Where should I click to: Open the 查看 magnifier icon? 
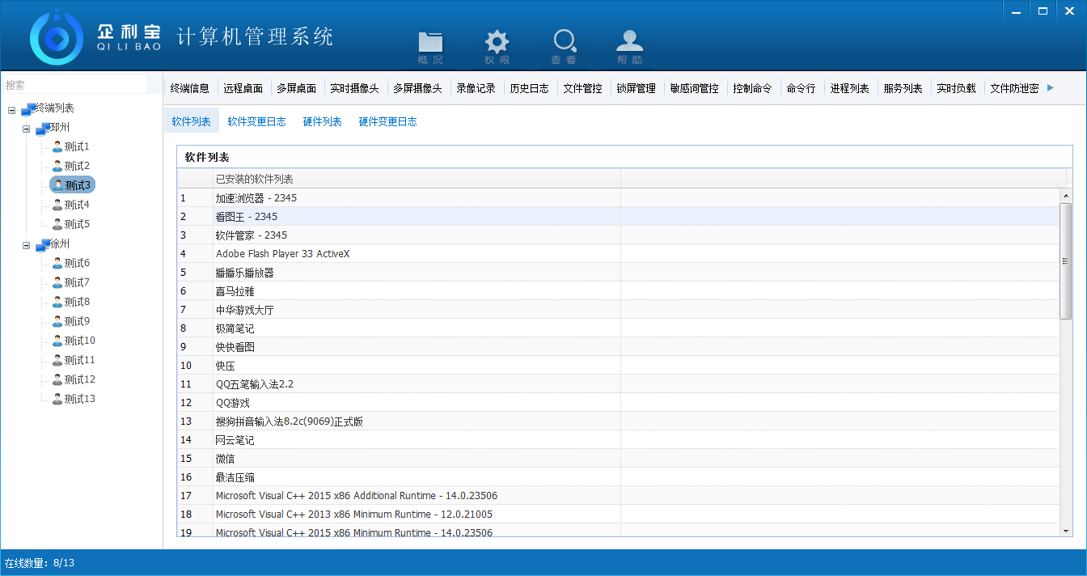click(564, 42)
